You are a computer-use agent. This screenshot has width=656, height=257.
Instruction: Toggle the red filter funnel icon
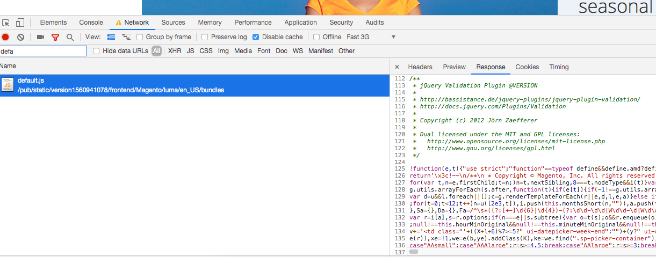point(55,37)
